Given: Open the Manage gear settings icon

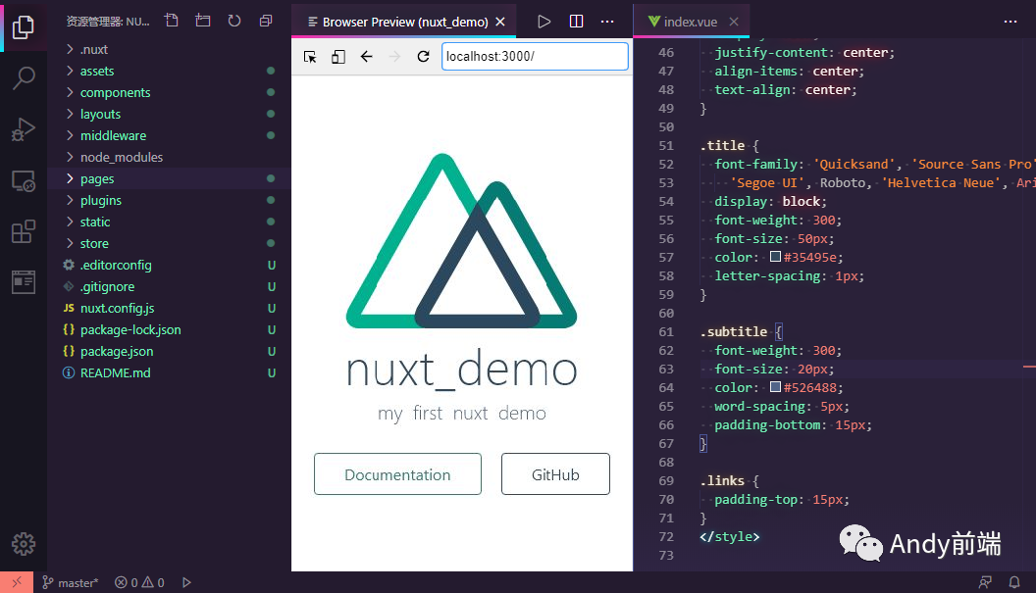Looking at the screenshot, I should tap(24, 543).
